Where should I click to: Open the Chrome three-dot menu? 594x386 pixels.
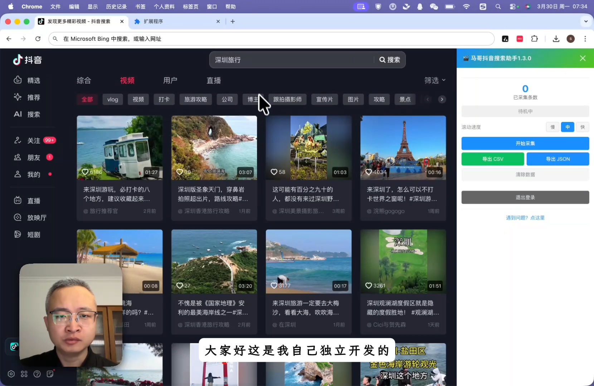[x=585, y=39]
